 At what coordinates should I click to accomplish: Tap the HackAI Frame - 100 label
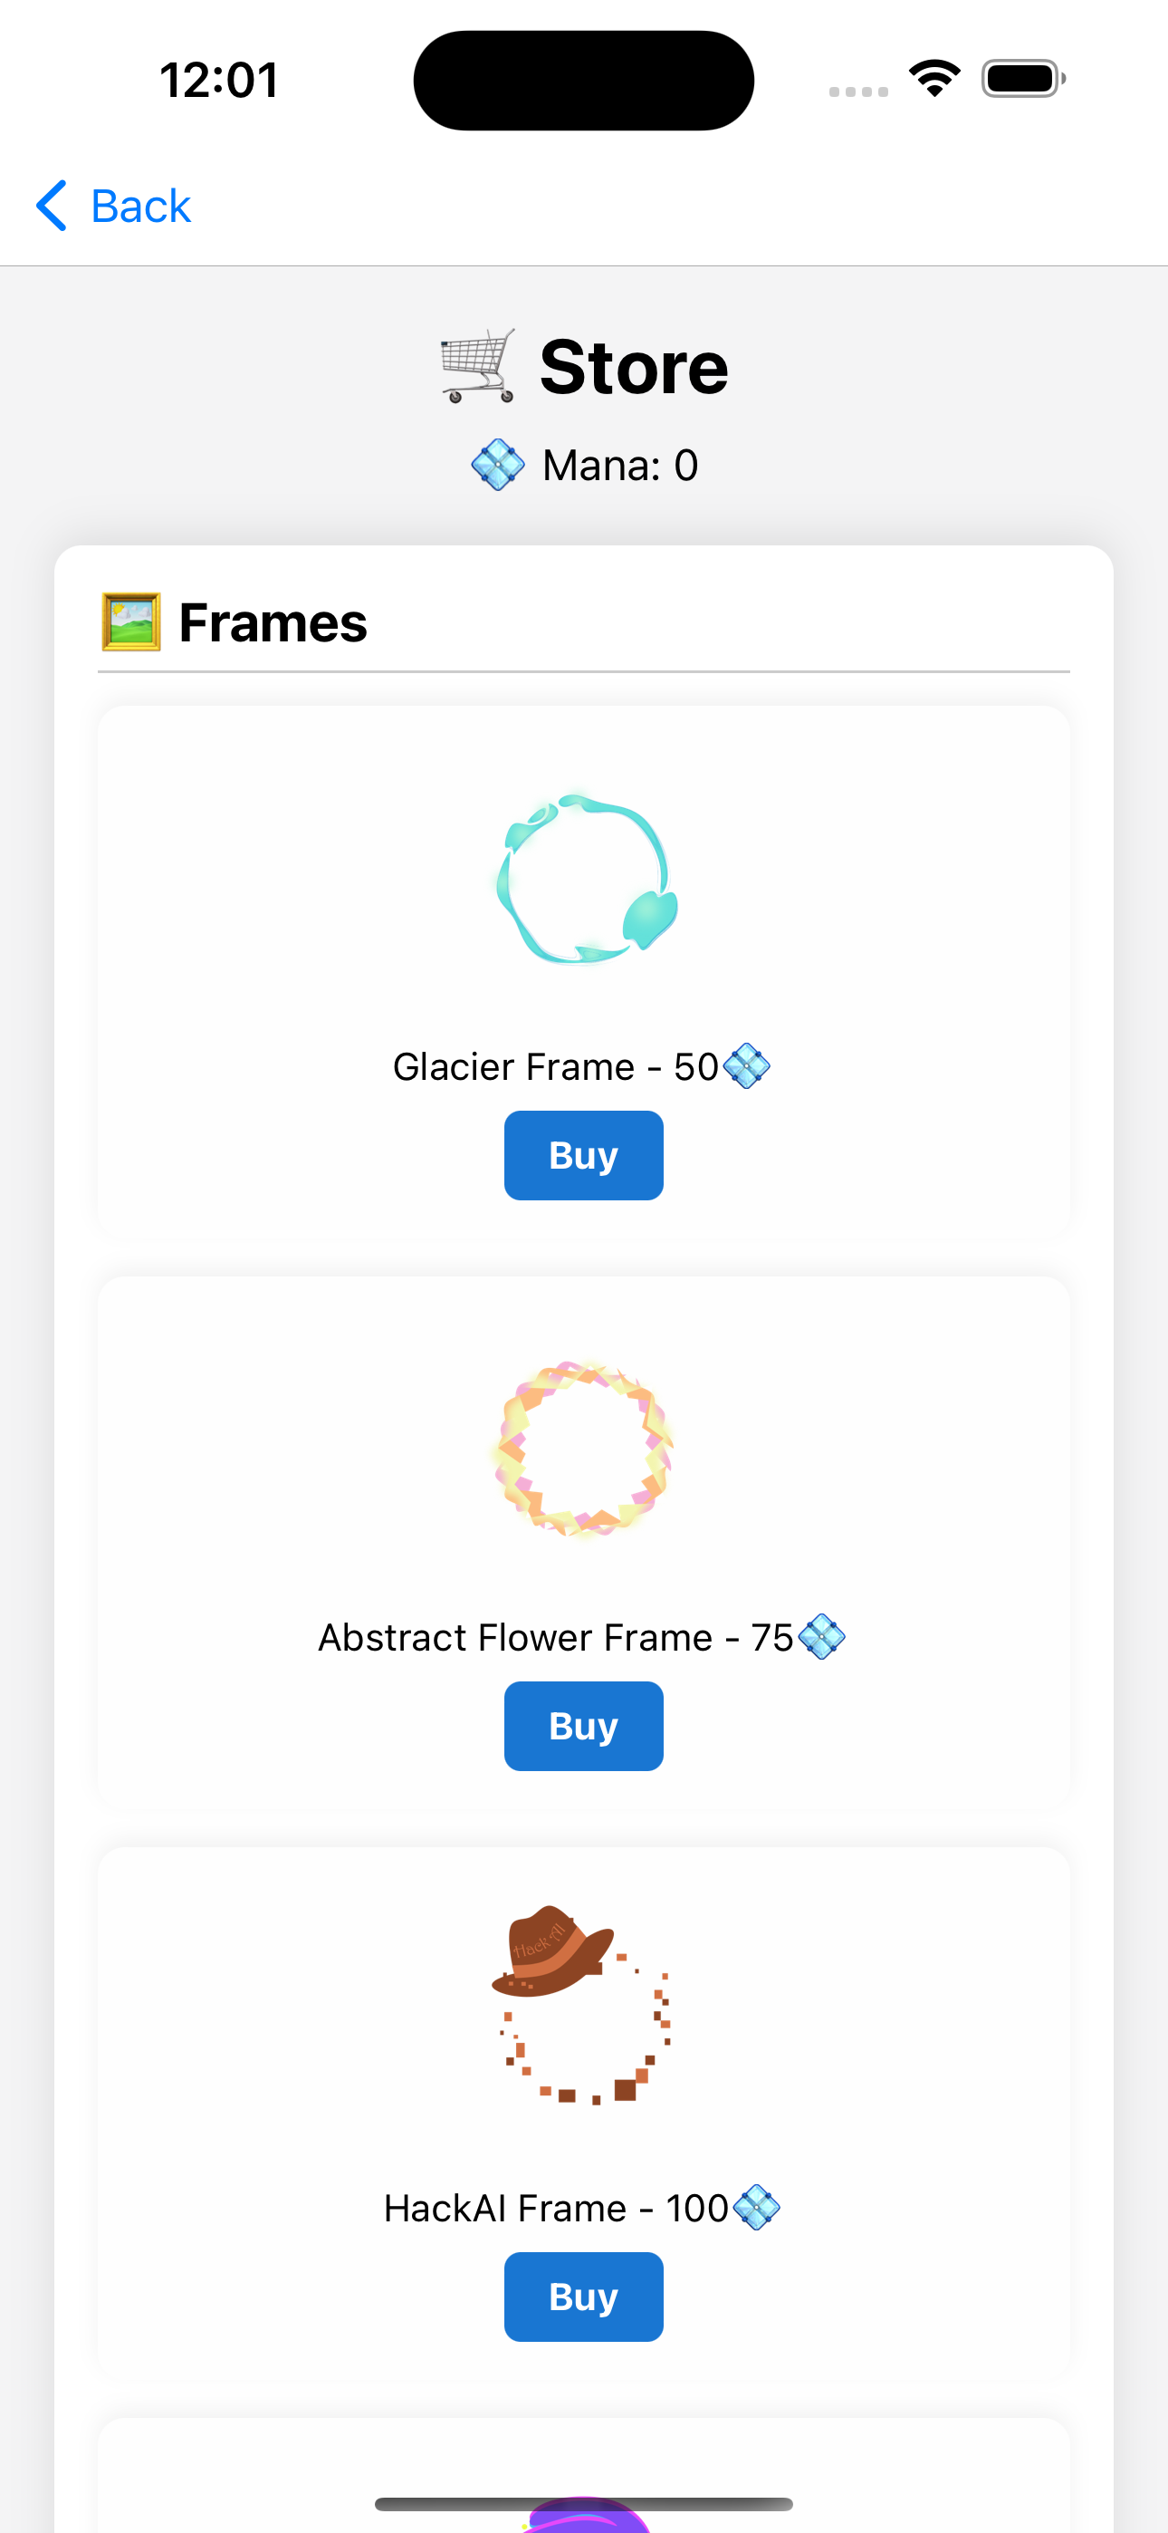[556, 2208]
